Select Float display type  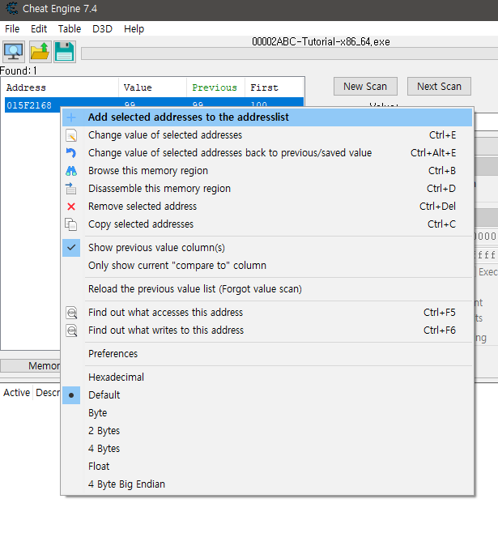pyautogui.click(x=99, y=467)
